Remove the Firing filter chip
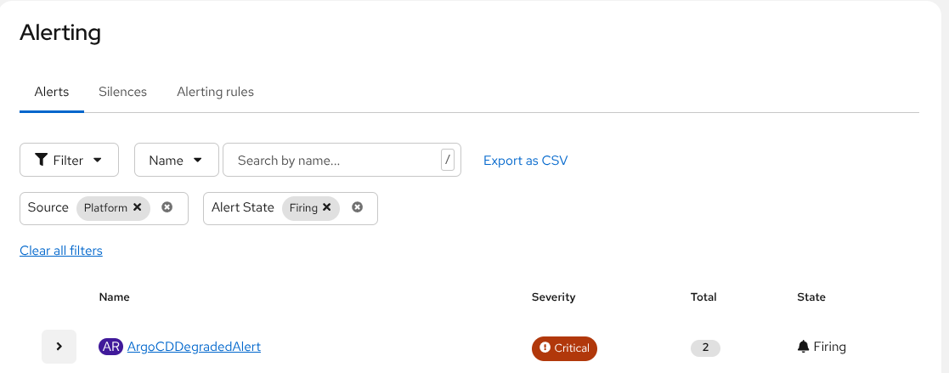Screen dimensions: 949x373 (327, 207)
